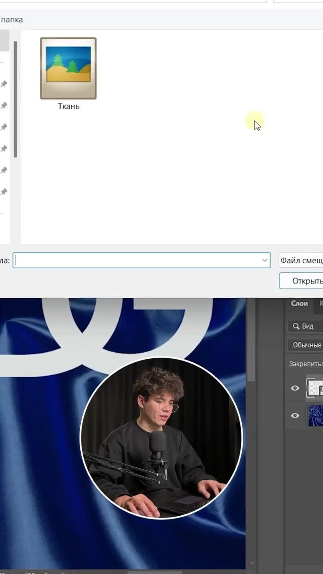
Task: Click the scroll-down arrow below canvas scrollbar
Action: tap(251, 563)
